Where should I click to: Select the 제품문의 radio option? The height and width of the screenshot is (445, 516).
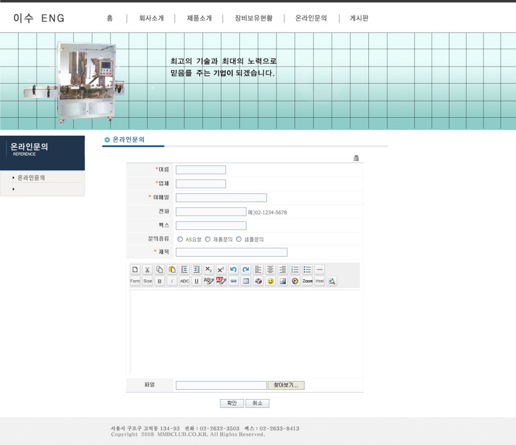[x=207, y=240]
